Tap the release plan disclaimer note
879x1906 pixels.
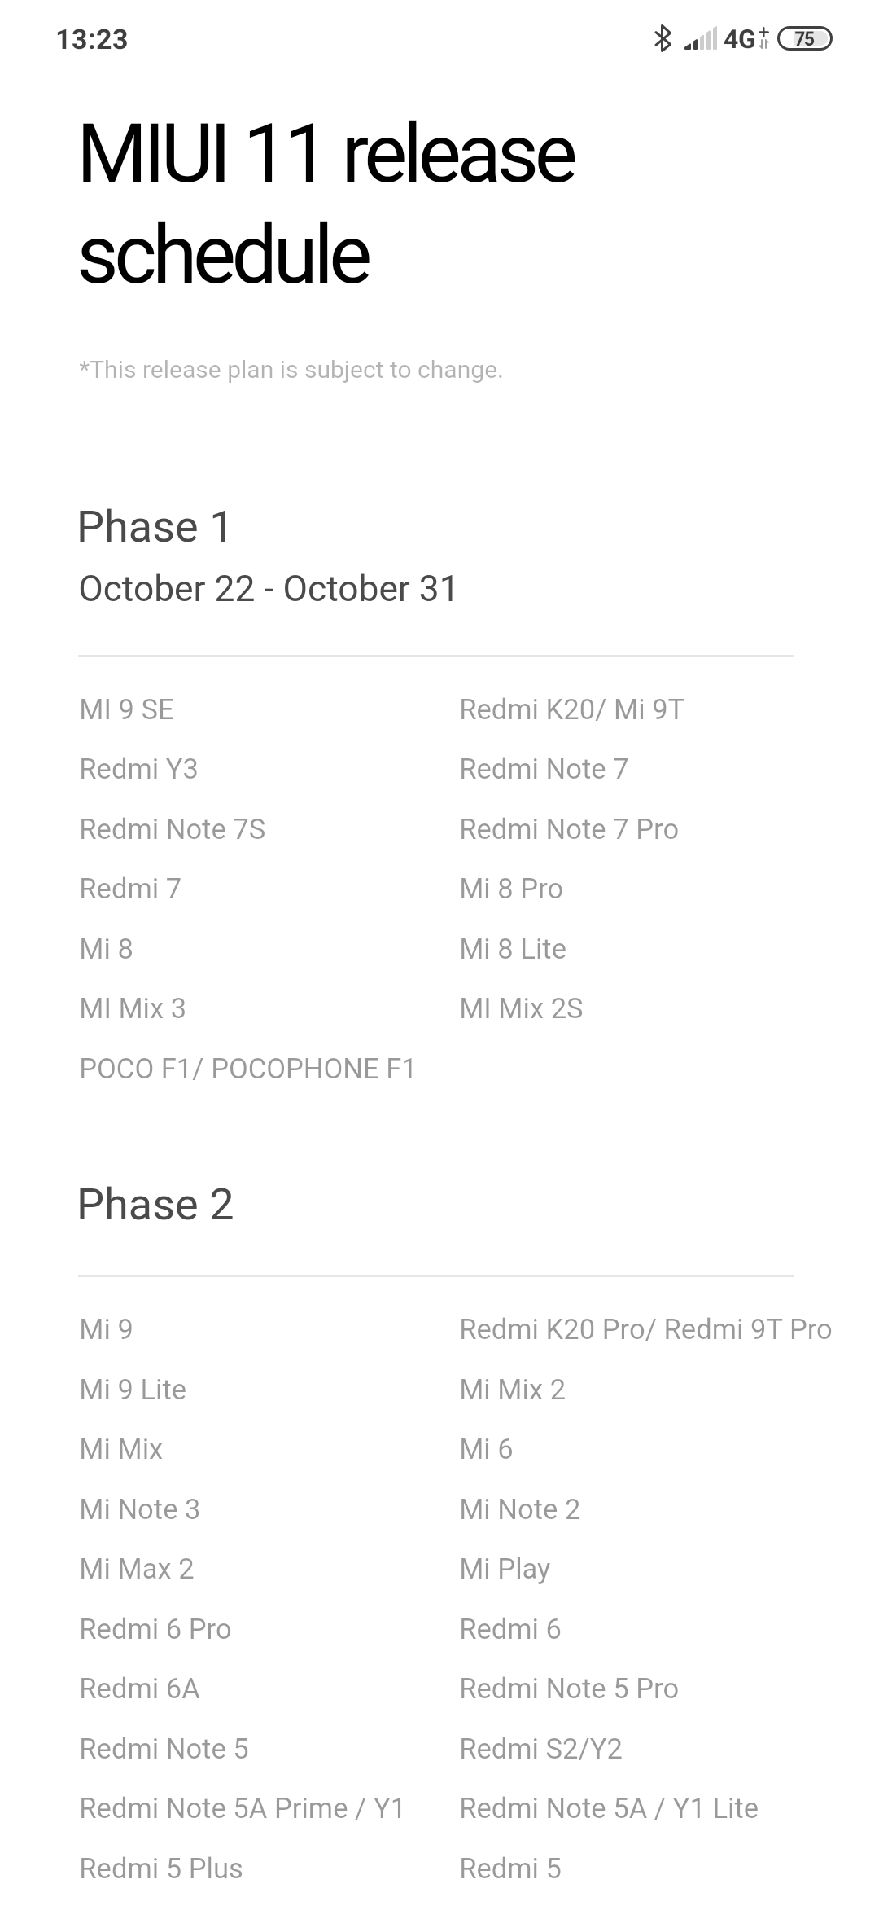click(x=291, y=370)
